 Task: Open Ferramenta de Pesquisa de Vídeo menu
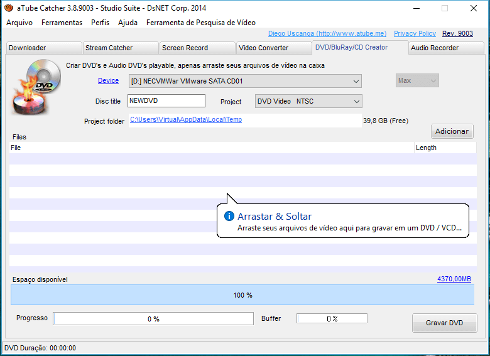pyautogui.click(x=201, y=23)
